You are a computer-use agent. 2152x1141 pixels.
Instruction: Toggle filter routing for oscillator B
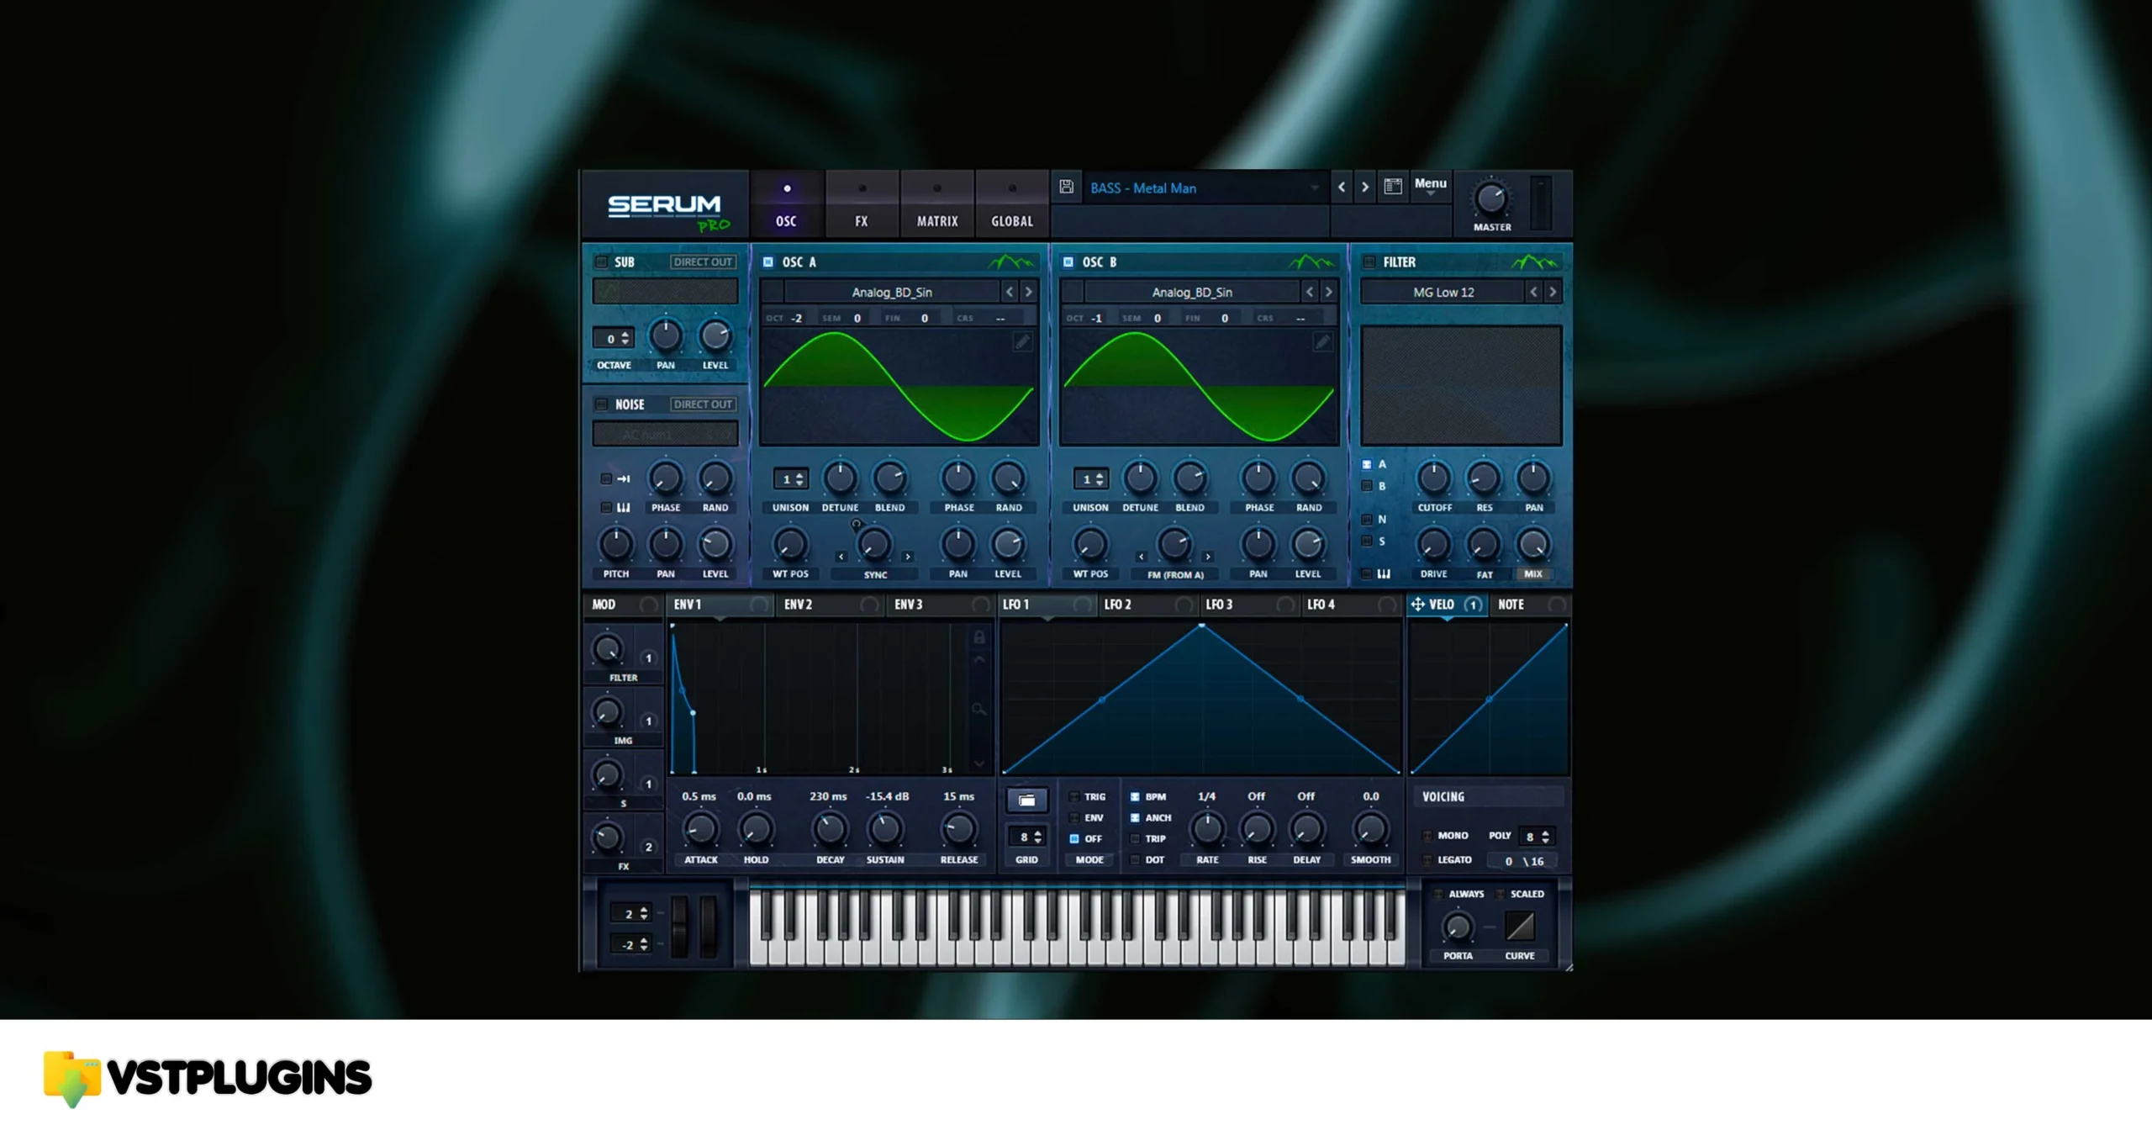1367,486
